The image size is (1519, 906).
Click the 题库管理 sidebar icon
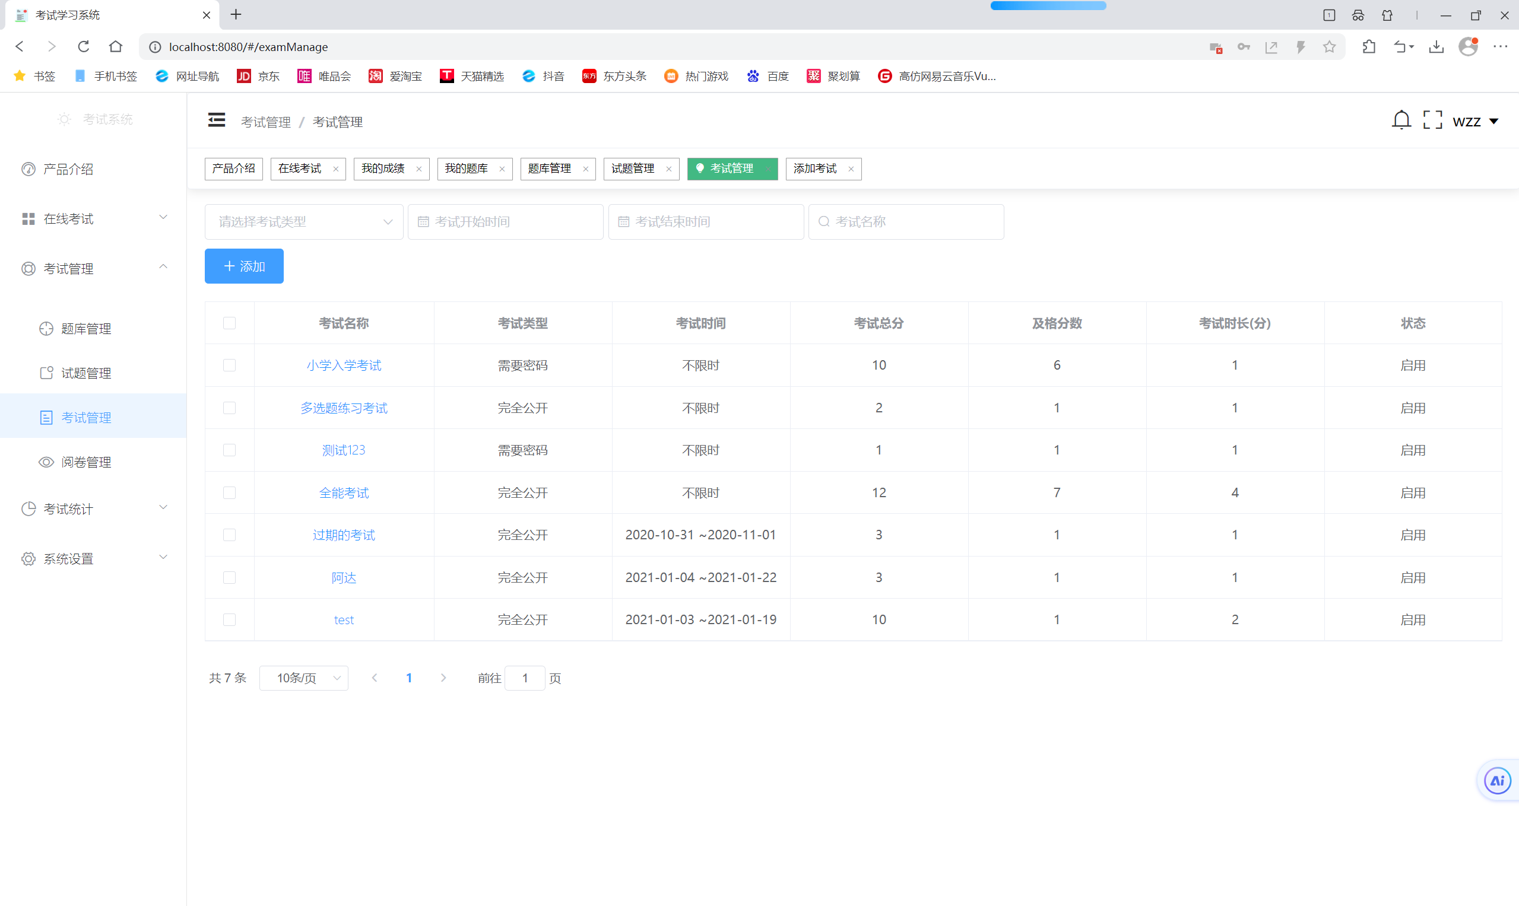(46, 329)
